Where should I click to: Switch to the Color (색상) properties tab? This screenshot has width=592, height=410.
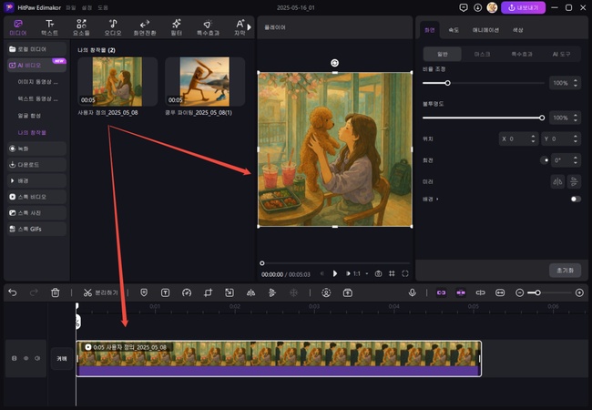coord(517,30)
